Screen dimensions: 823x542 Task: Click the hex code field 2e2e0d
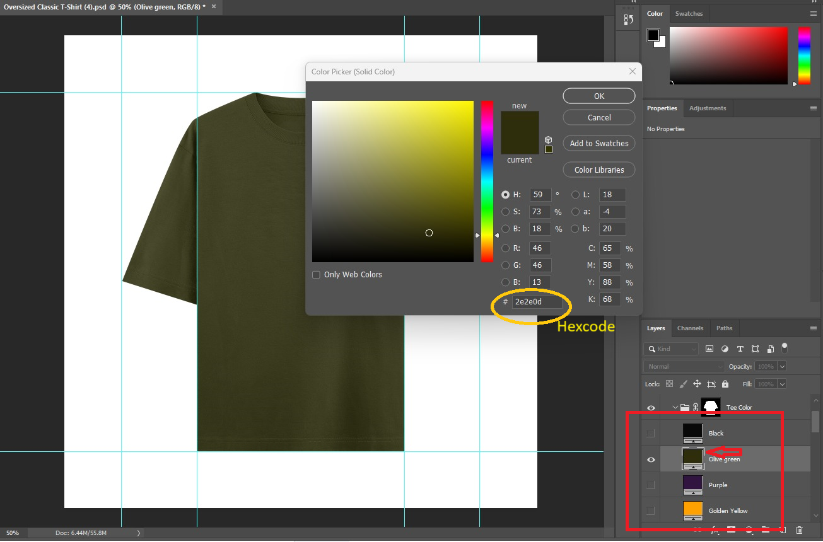(536, 302)
